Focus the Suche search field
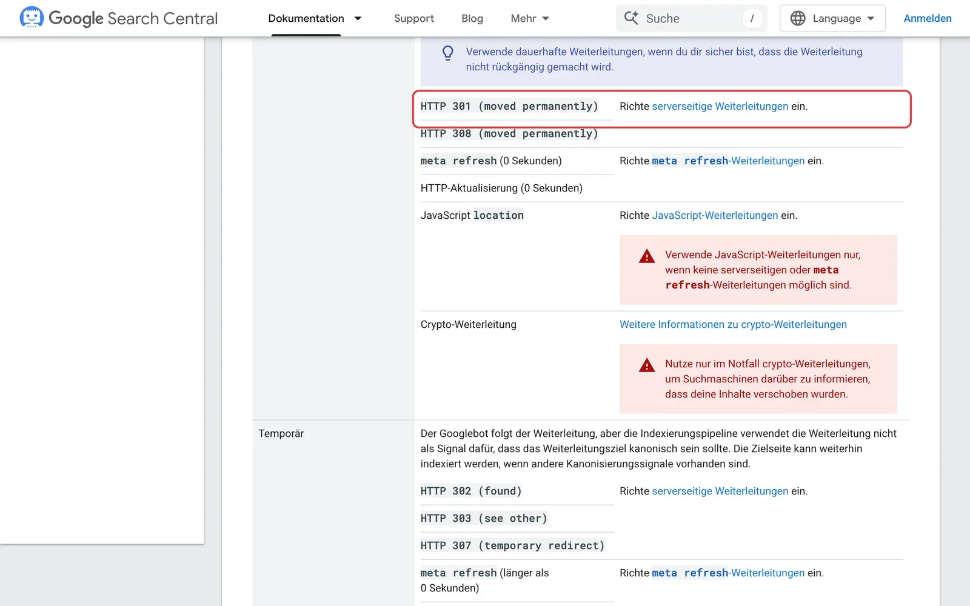Screen dimensions: 970x606 click(692, 18)
